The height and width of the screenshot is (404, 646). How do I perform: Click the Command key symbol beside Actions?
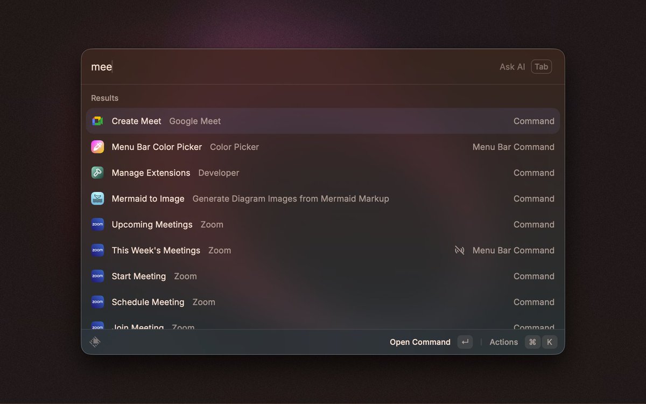[x=532, y=342]
